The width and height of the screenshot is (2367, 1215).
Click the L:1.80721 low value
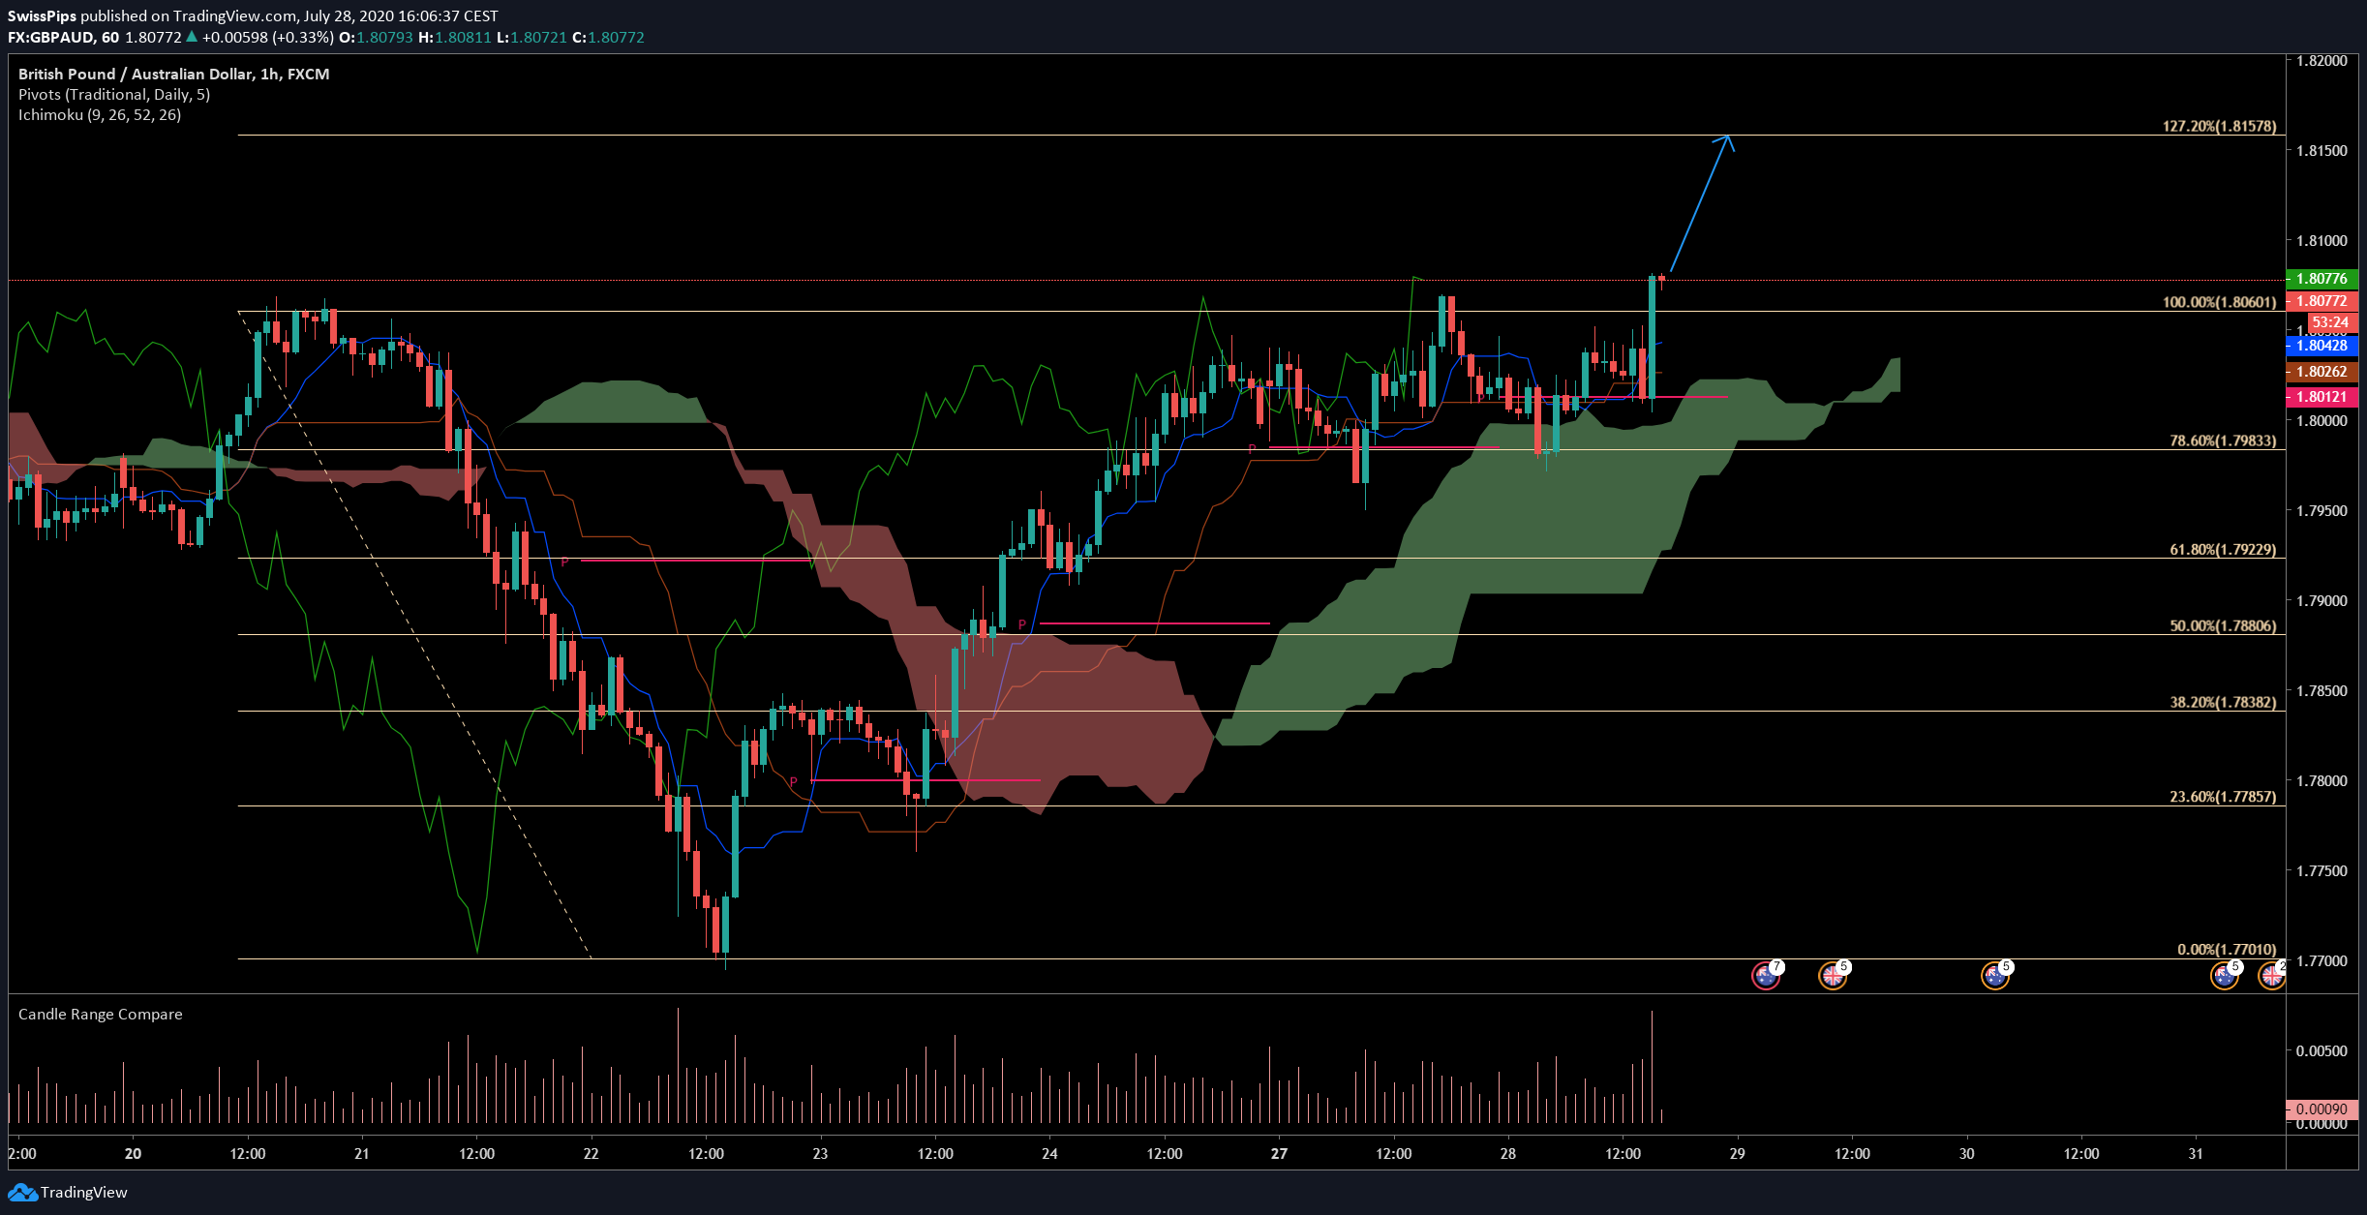tap(531, 37)
